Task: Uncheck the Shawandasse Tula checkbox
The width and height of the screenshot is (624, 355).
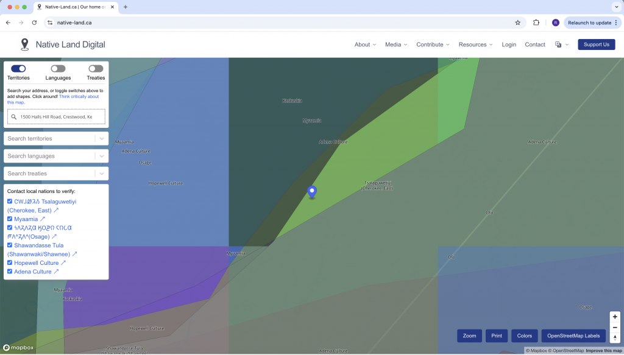Action: click(x=10, y=245)
